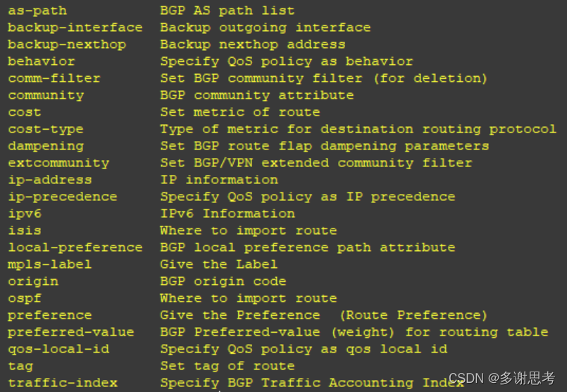Screen dimensions: 567x392
Task: Select the extcommunity keyword
Action: click(58, 164)
